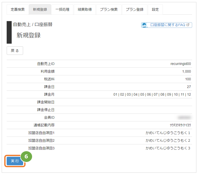Click the 課金日 label
This screenshot has height=176, width=201.
(49, 87)
